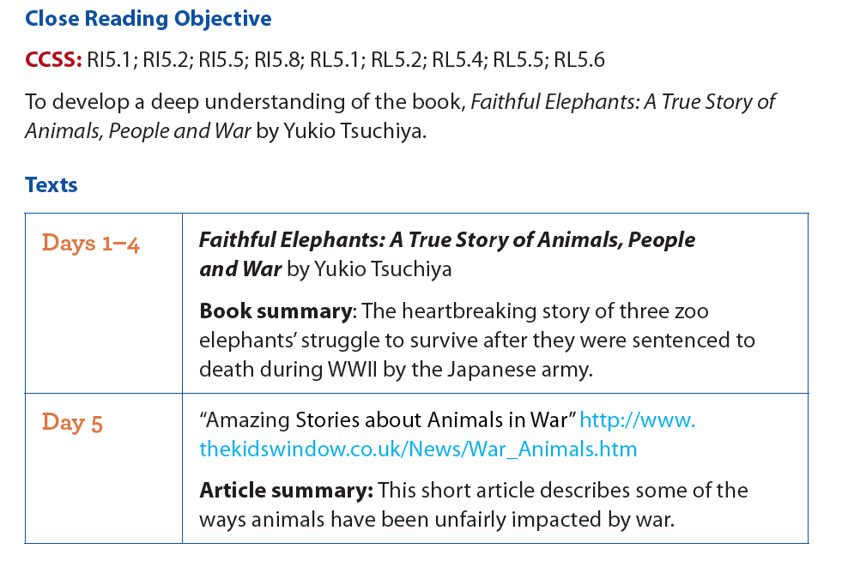The height and width of the screenshot is (561, 842).
Task: Select the RI5.2 standard code
Action: click(x=168, y=59)
